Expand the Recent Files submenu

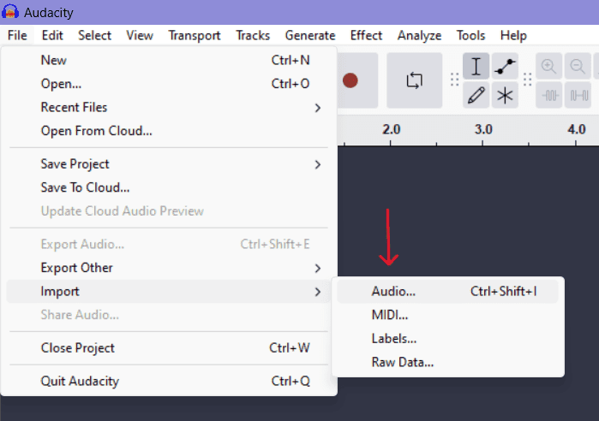(x=169, y=108)
